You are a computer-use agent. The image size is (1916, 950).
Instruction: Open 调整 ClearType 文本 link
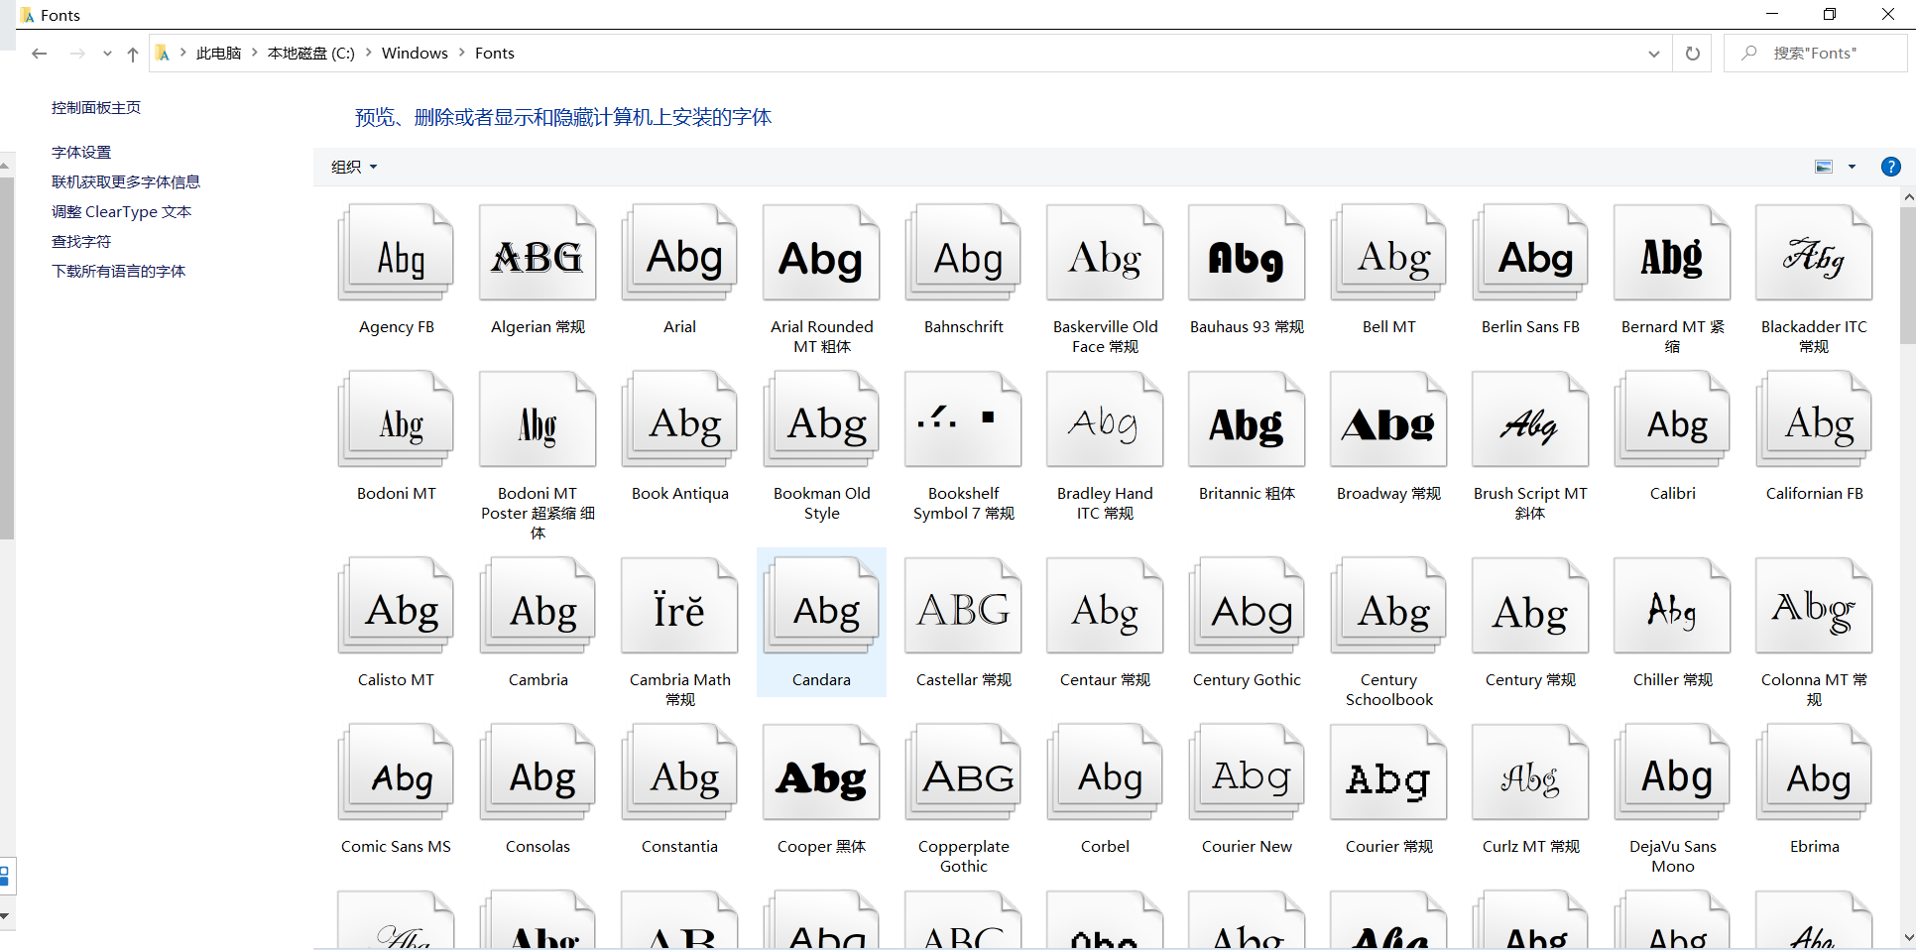[121, 211]
